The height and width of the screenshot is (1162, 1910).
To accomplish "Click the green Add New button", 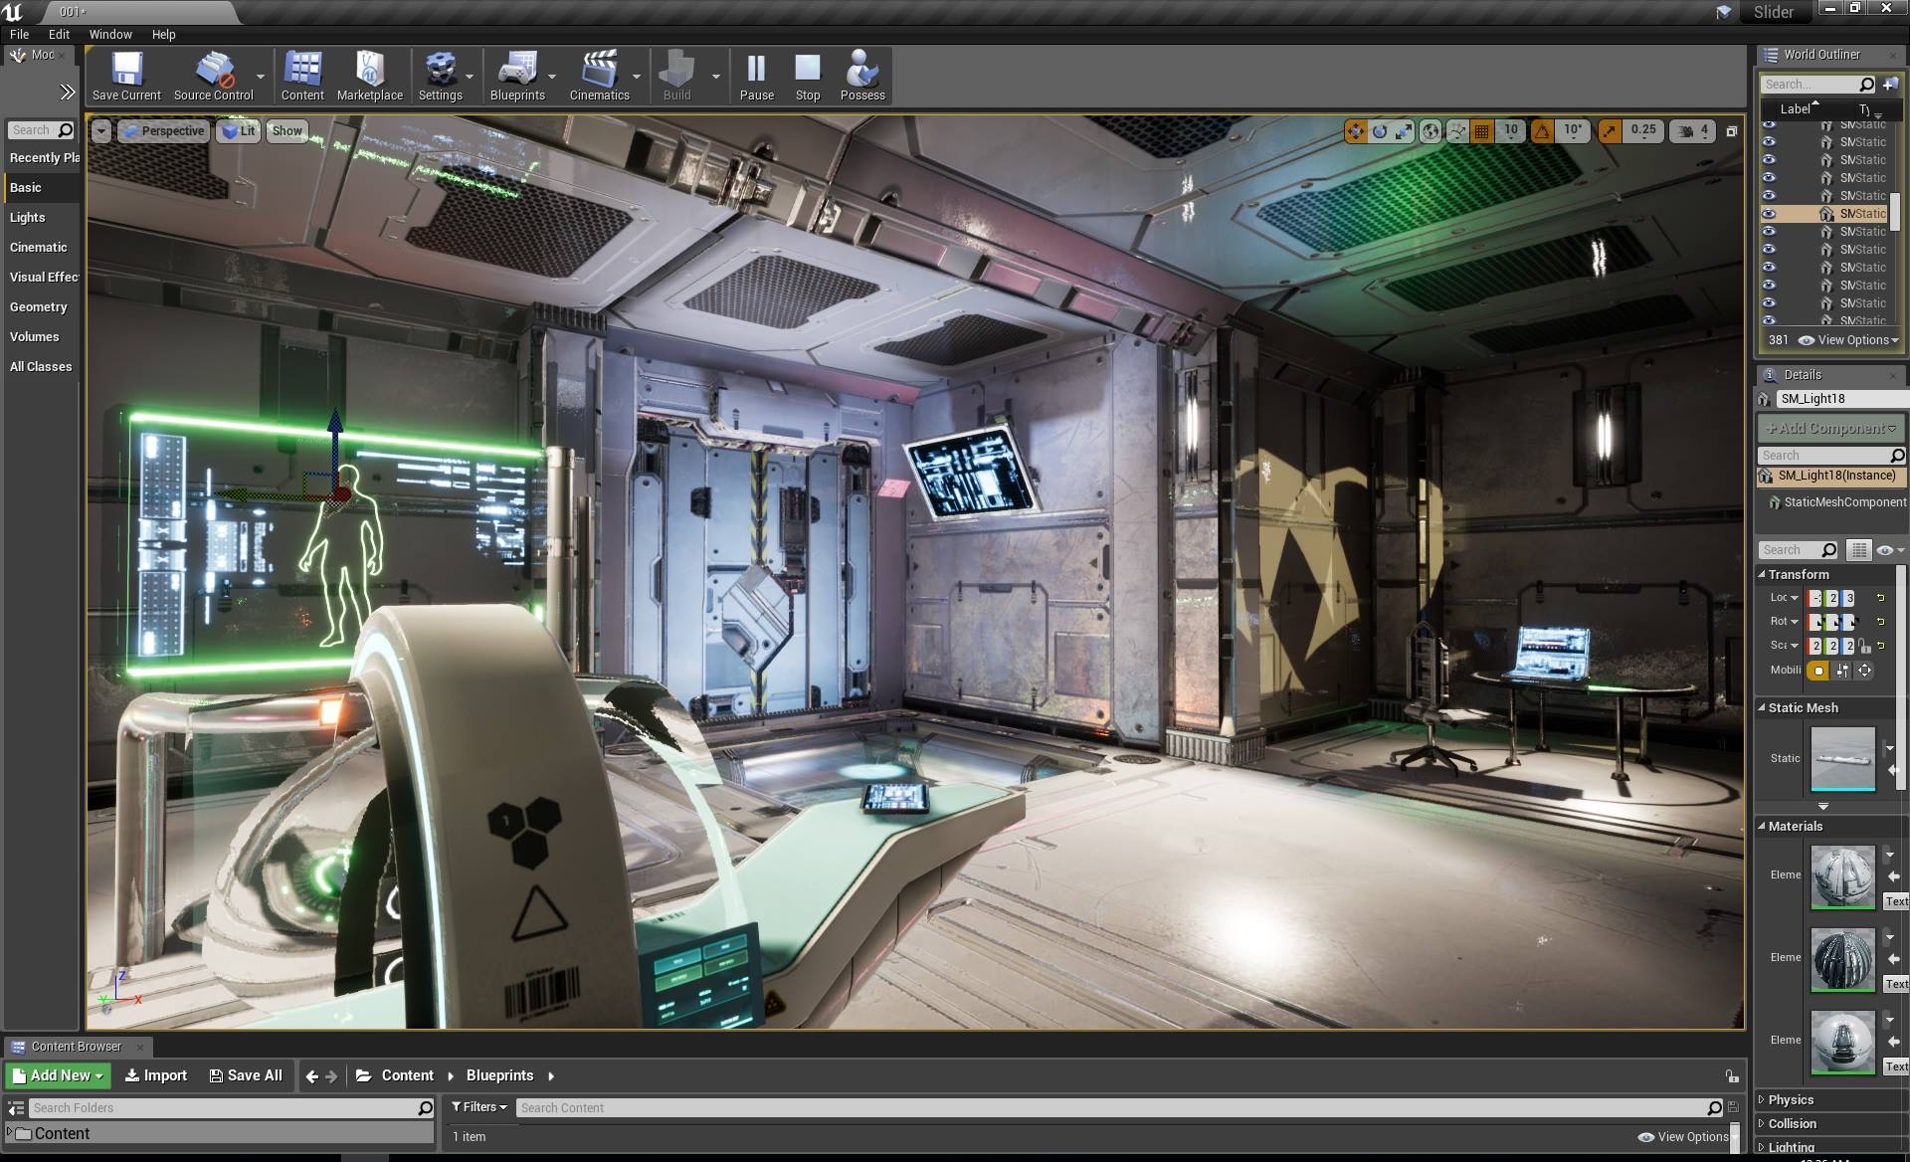I will point(58,1075).
